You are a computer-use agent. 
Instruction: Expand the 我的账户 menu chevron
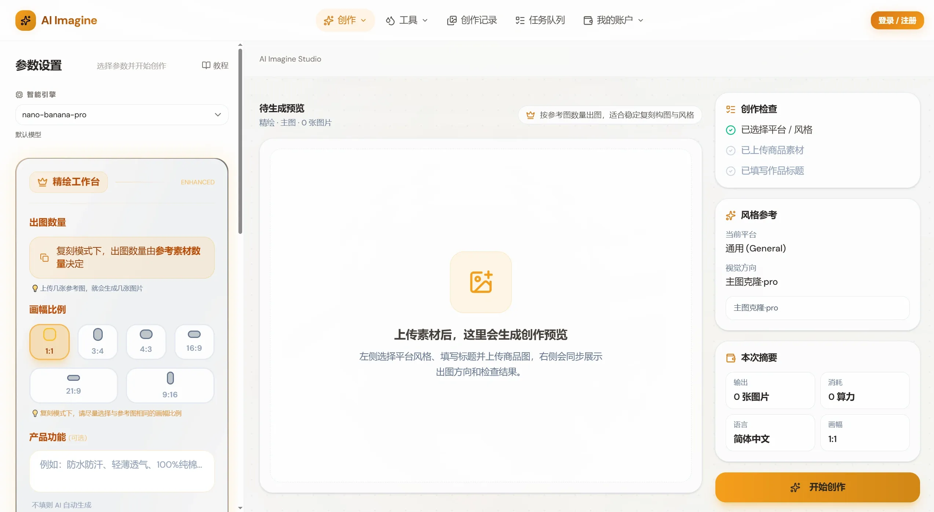tap(641, 21)
